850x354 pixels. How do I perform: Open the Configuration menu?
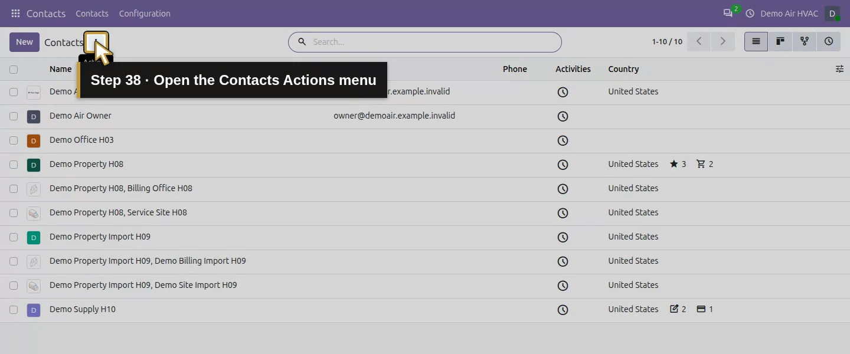pyautogui.click(x=145, y=13)
